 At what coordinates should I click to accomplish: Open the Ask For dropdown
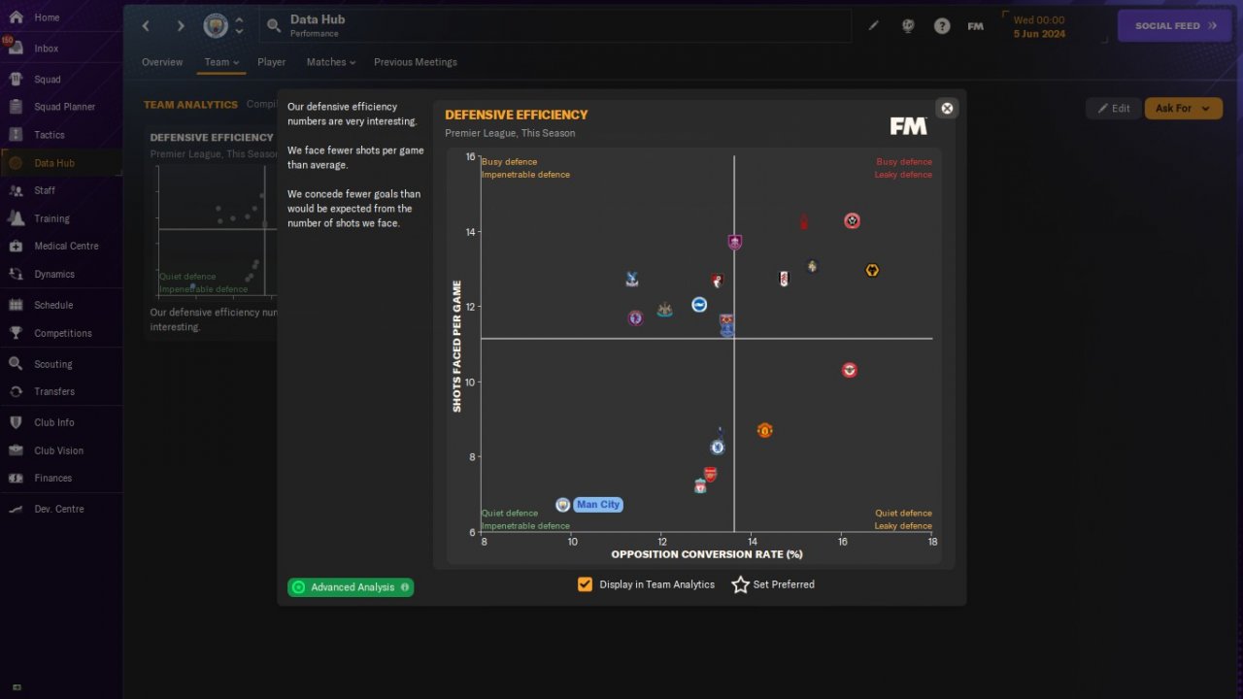tap(1183, 109)
